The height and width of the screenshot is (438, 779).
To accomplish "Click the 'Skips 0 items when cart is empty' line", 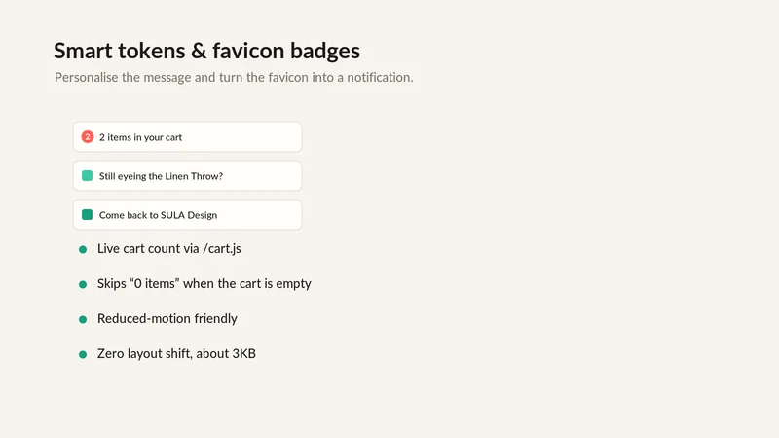I will [x=204, y=283].
